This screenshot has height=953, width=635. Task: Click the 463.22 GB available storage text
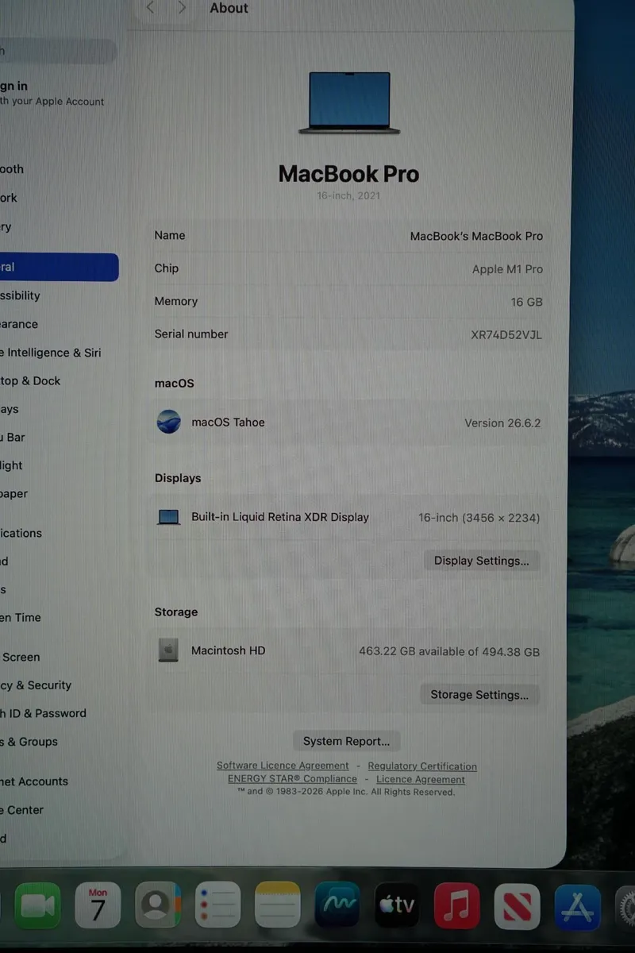(449, 651)
